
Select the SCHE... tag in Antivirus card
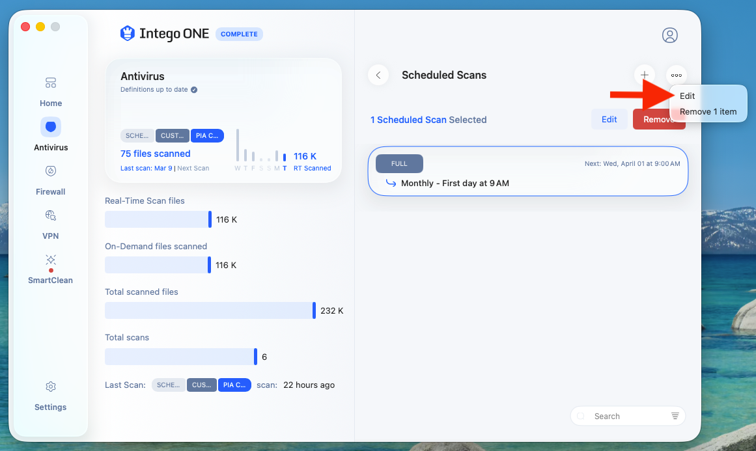click(x=137, y=136)
